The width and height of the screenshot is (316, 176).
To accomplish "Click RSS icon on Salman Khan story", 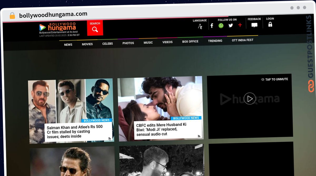I will pyautogui.click(x=110, y=138).
